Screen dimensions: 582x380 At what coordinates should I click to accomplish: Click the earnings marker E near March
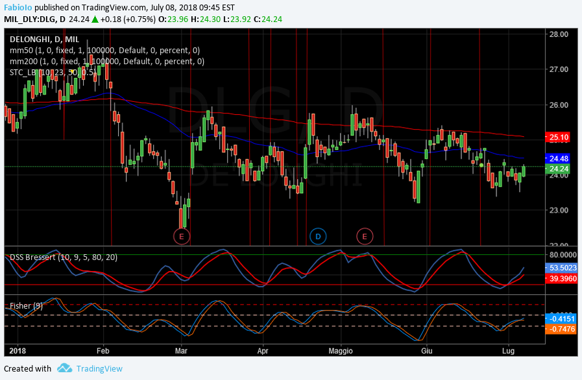[182, 237]
